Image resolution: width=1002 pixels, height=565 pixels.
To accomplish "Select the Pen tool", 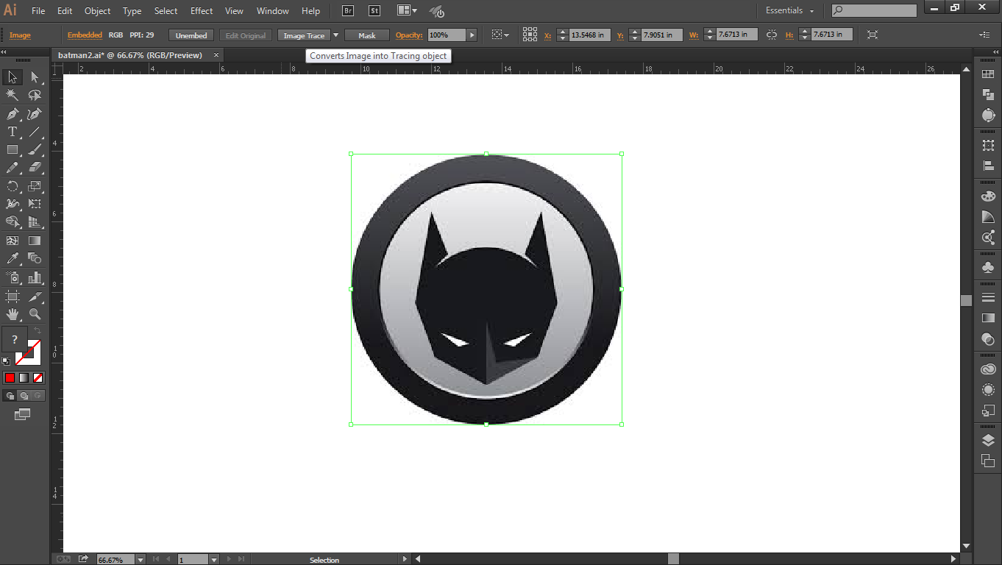I will (12, 114).
